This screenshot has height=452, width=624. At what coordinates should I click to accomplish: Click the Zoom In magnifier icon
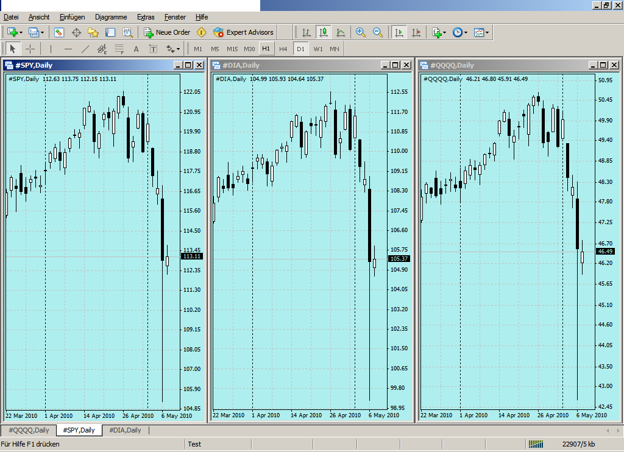[x=361, y=32]
